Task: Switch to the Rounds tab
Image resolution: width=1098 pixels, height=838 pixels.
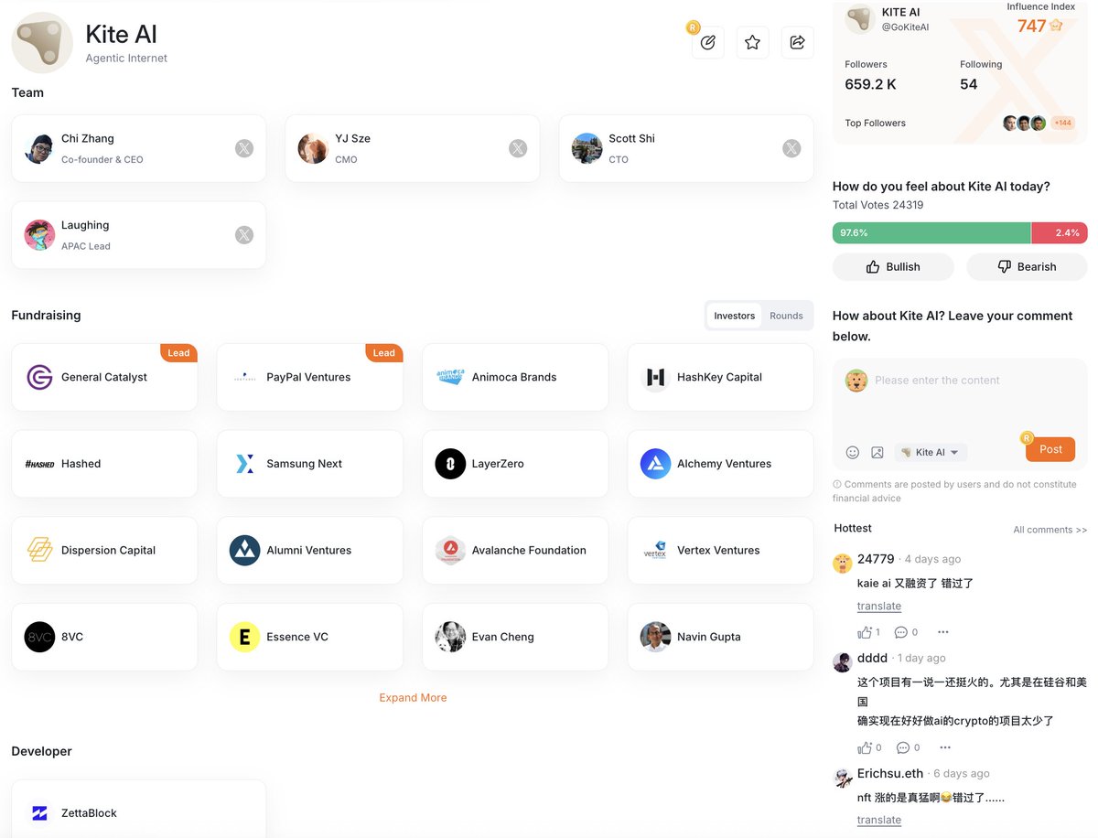Action: coord(786,316)
